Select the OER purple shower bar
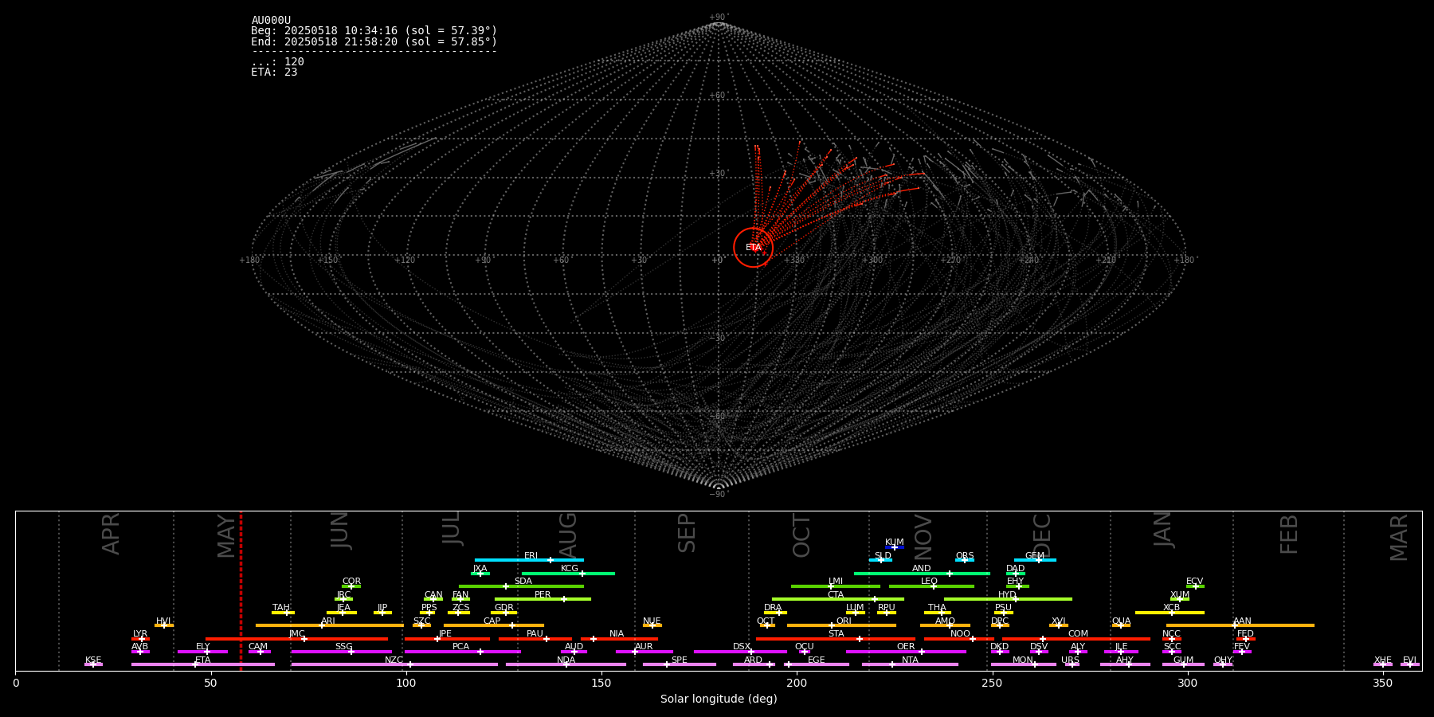Viewport: 1434px width, 717px height. [x=906, y=652]
